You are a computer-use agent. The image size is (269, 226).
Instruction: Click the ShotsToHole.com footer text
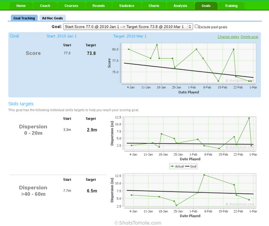pos(138,223)
